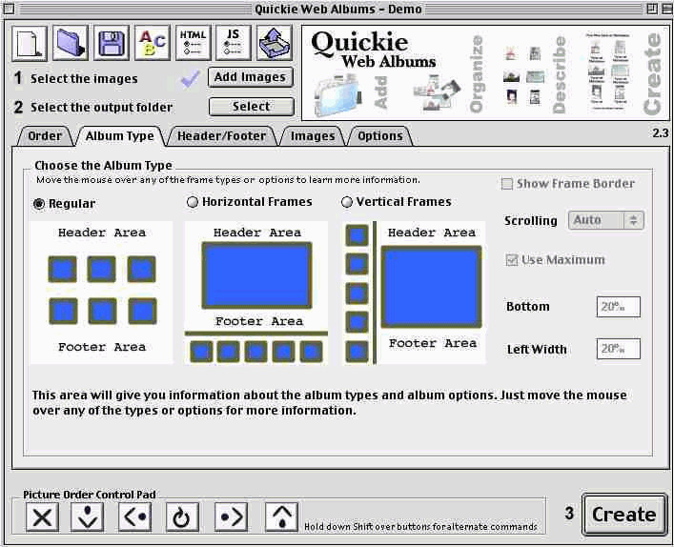Click the Vertical Frames layout preview
674x547 pixels.
[415, 293]
